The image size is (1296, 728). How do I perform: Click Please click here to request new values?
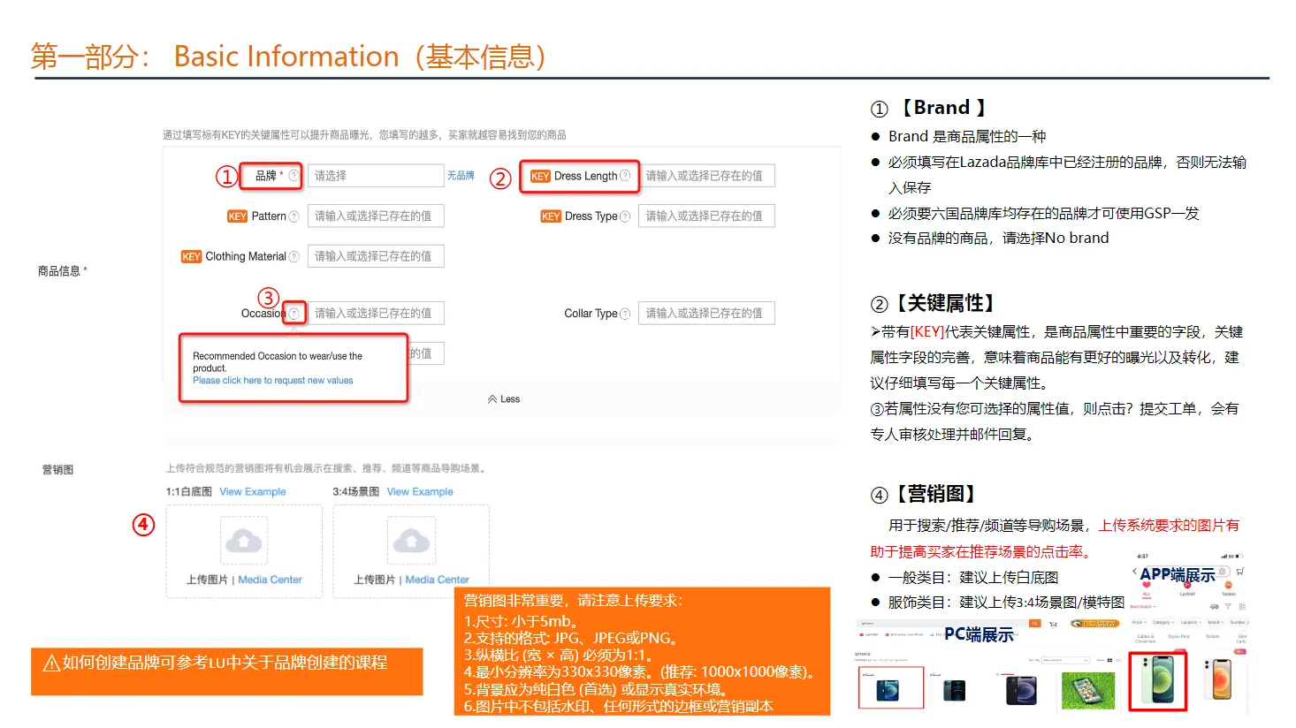tap(273, 380)
